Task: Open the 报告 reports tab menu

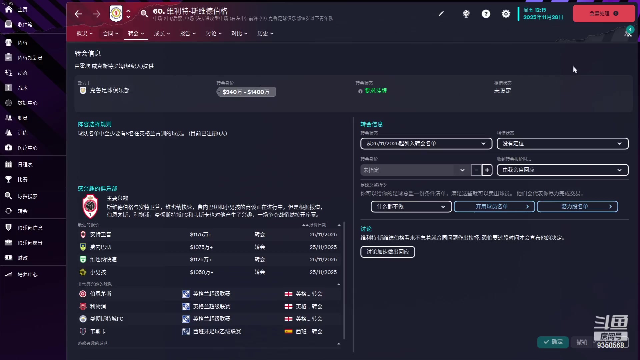Action: point(187,33)
